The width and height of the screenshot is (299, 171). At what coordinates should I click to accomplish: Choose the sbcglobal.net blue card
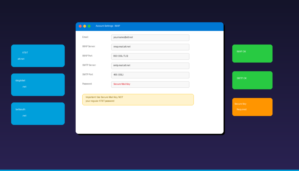click(38, 84)
